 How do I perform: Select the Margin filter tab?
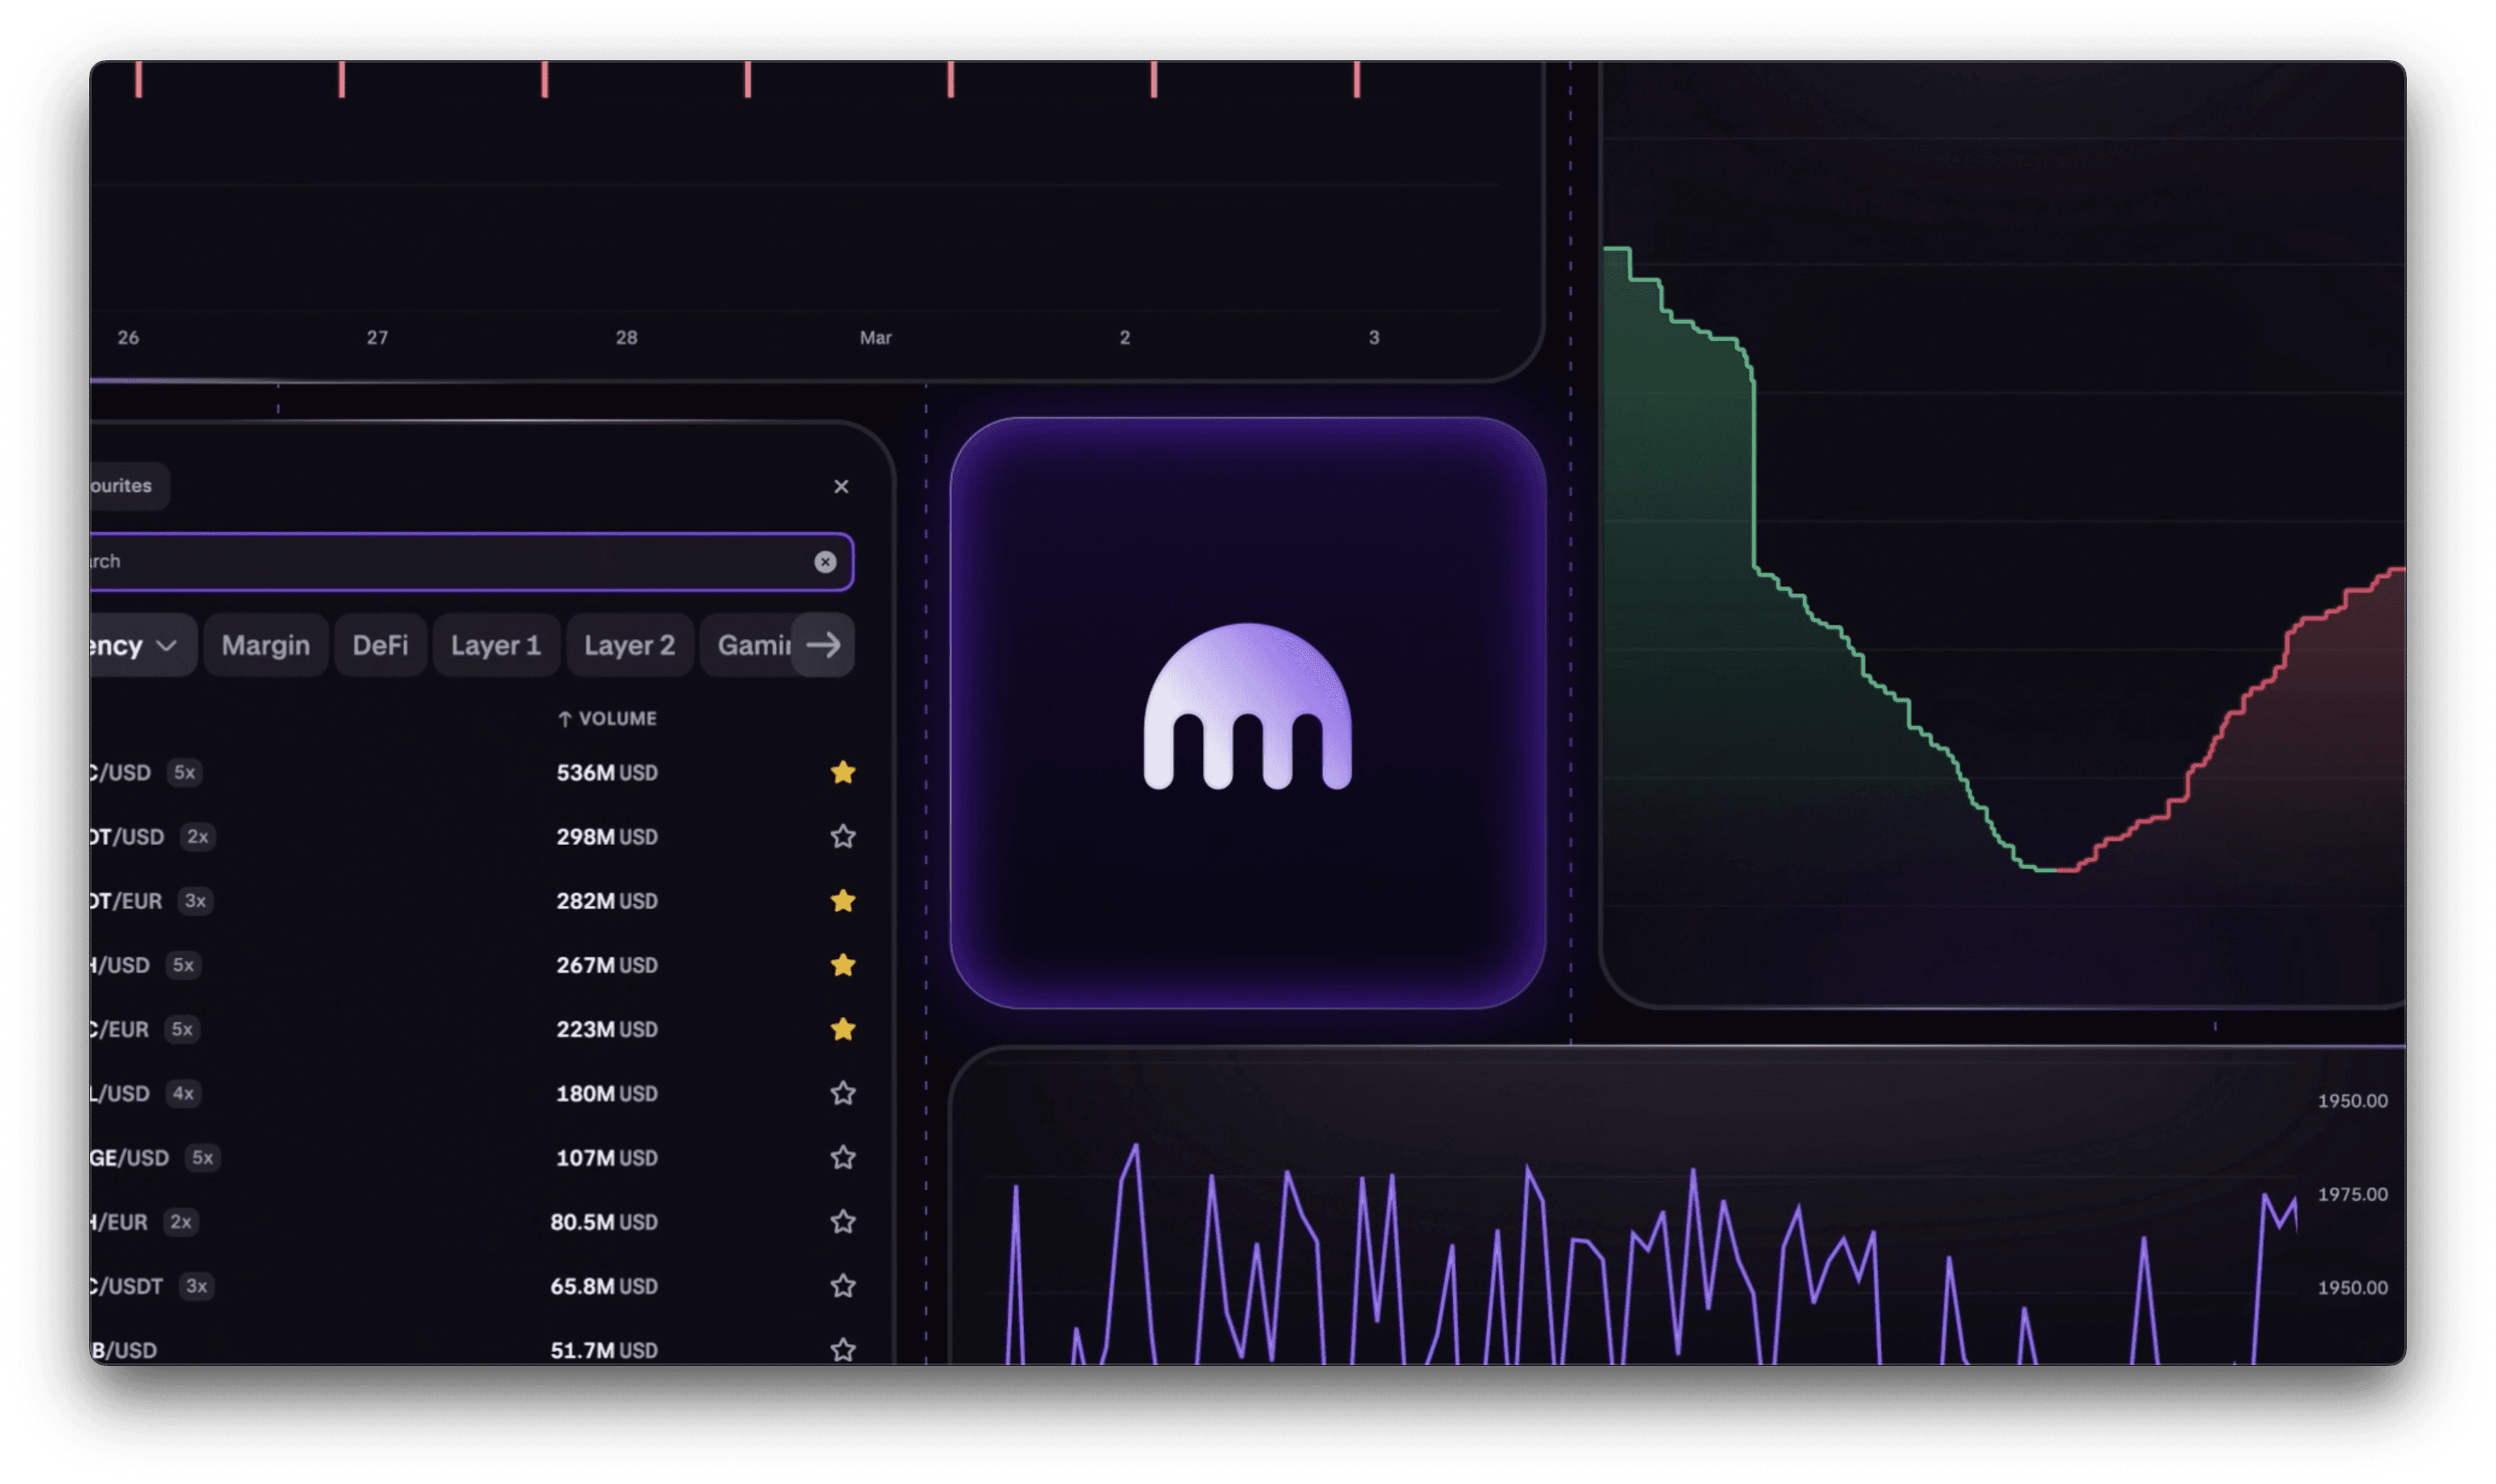coord(266,645)
